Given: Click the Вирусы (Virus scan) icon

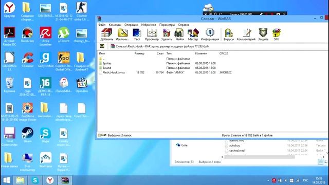Looking at the screenshot, I should [228, 34].
